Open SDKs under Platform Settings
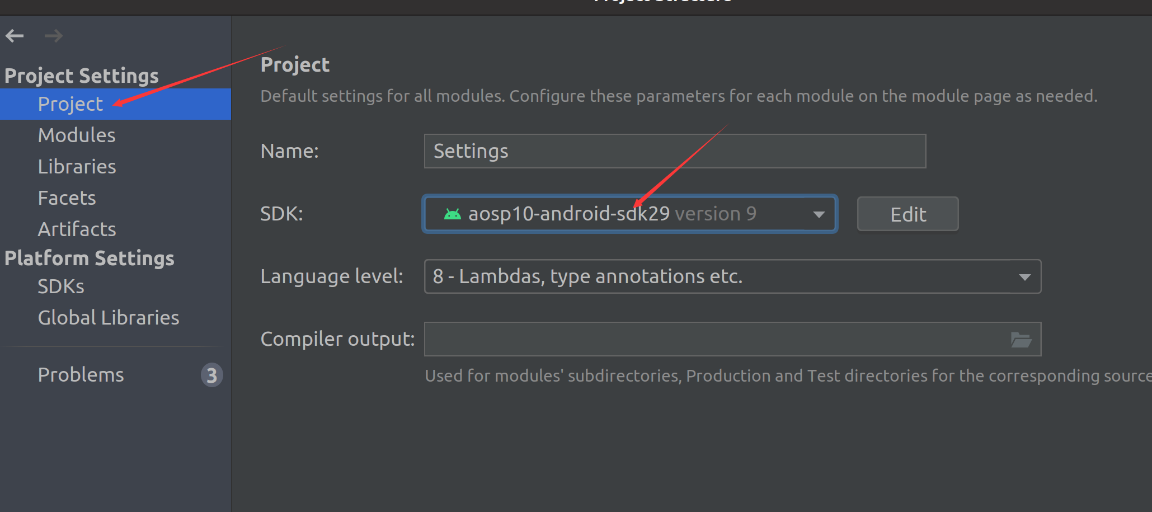This screenshot has height=512, width=1152. tap(61, 286)
